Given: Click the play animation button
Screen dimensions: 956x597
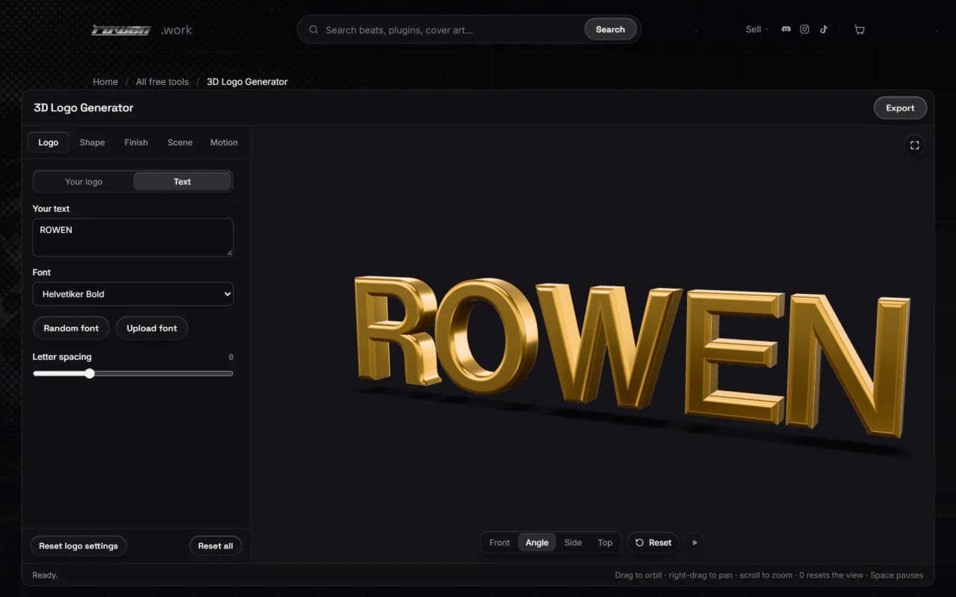Looking at the screenshot, I should click(695, 543).
